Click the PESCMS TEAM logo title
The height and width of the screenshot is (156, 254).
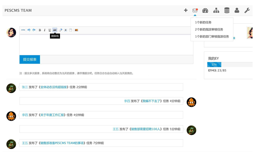18,10
